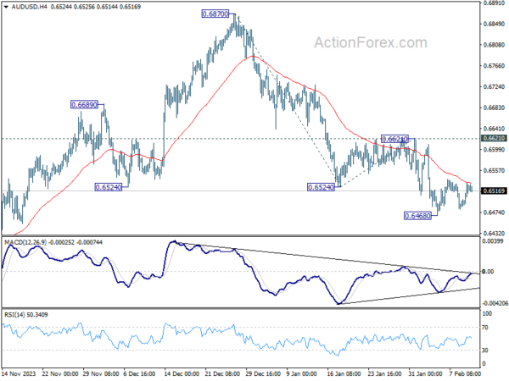The height and width of the screenshot is (381, 509).
Task: Click the 6 Dec 16:00 date label
Action: click(x=140, y=373)
